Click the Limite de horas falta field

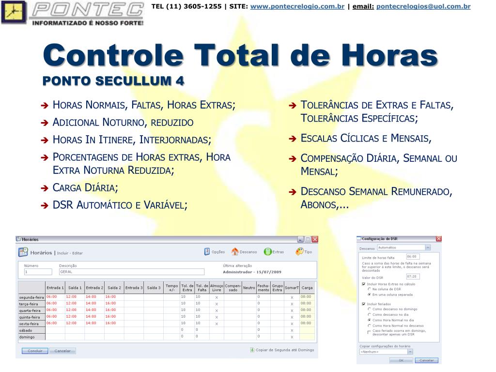413,257
